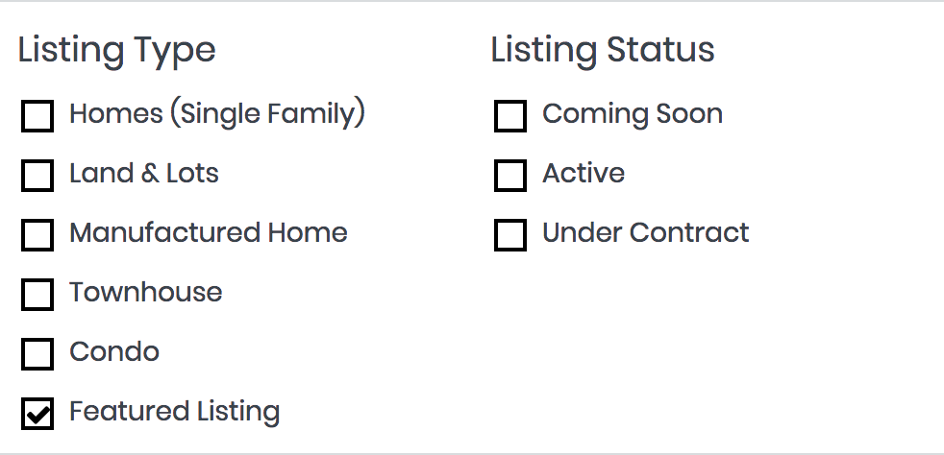This screenshot has height=455, width=944.
Task: Check the Under Contract checkbox
Action: point(510,235)
